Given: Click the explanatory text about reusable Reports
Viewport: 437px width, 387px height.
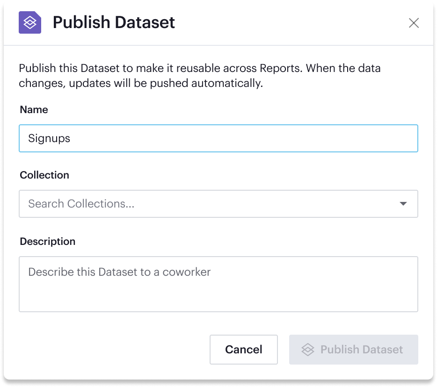Looking at the screenshot, I should pos(199,68).
